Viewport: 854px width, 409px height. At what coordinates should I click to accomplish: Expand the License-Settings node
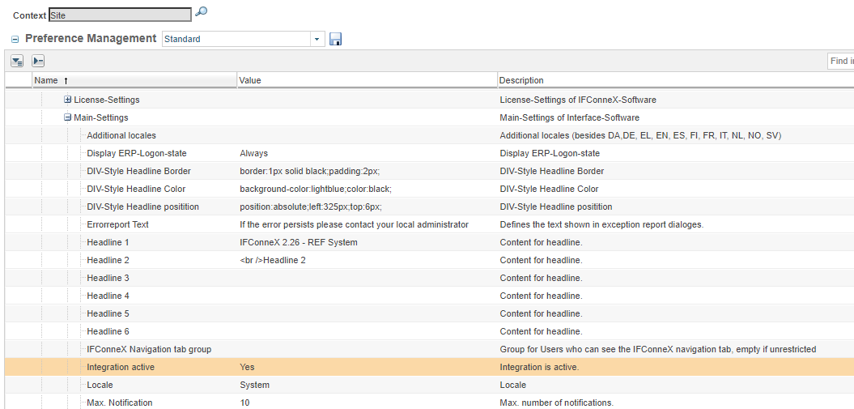click(x=68, y=100)
